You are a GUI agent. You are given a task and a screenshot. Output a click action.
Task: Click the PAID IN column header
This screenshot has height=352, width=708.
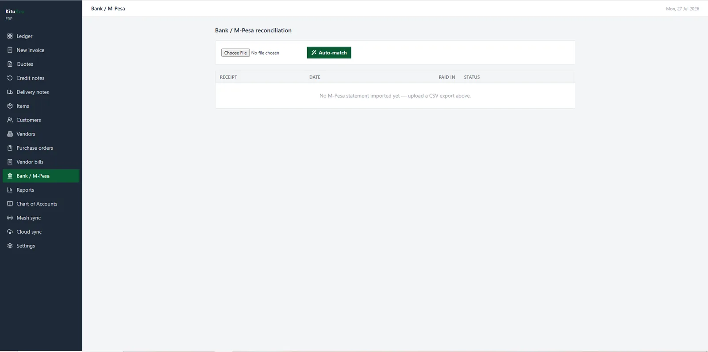tap(446, 77)
